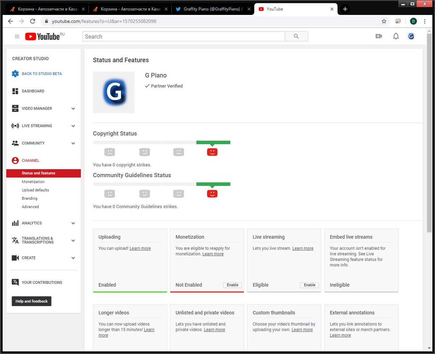435x354 pixels.
Task: Open Learn more in Custom thumbnails card
Action: tap(302, 330)
